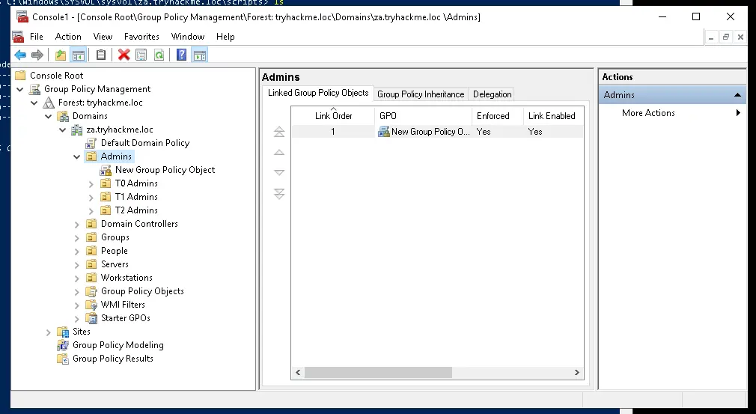Click the green Refresh toolbar icon
This screenshot has height=414, width=756.
point(159,55)
